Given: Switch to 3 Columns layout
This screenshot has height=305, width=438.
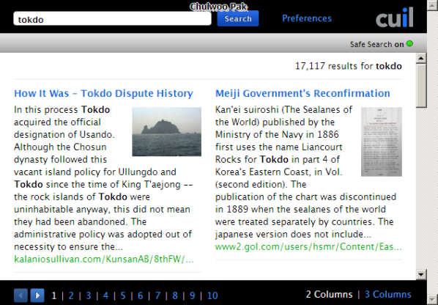Looking at the screenshot, I should click(x=387, y=295).
